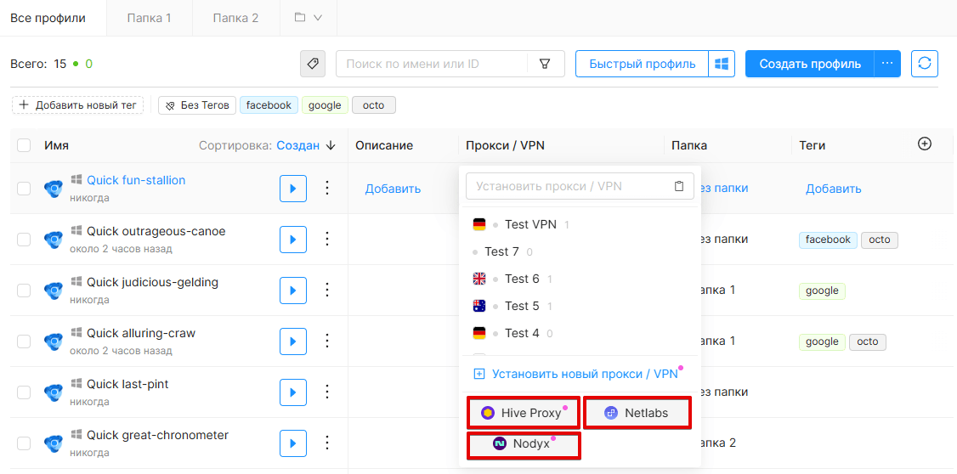Start the Quick judicious-gelding profile
This screenshot has width=957, height=474.
pos(293,291)
